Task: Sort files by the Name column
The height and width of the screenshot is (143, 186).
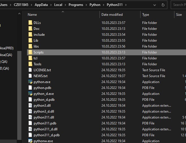Action: [x=32, y=15]
